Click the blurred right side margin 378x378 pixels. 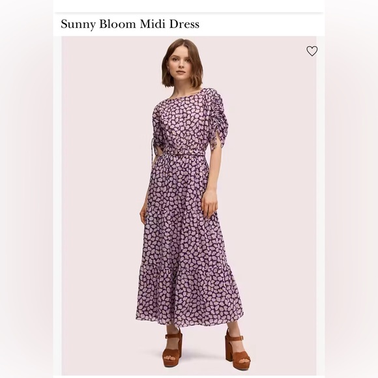(351, 189)
